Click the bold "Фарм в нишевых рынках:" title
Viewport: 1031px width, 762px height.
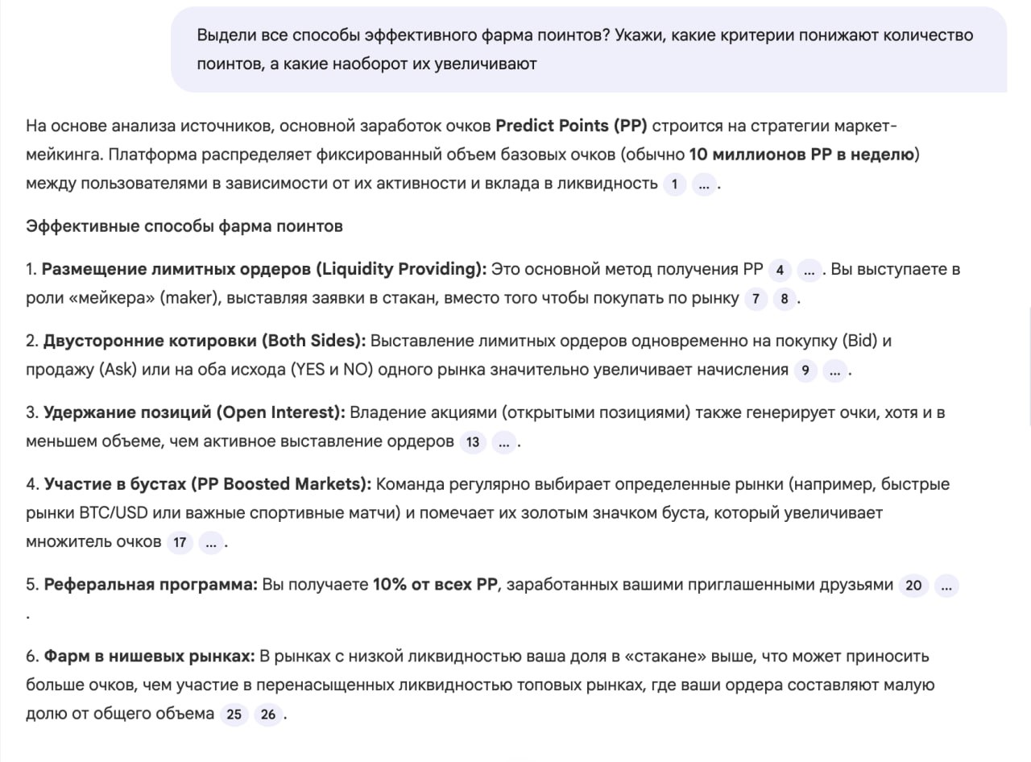click(x=149, y=656)
